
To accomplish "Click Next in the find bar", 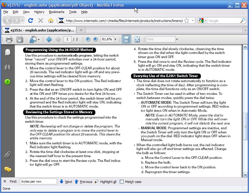I will click(66, 182).
